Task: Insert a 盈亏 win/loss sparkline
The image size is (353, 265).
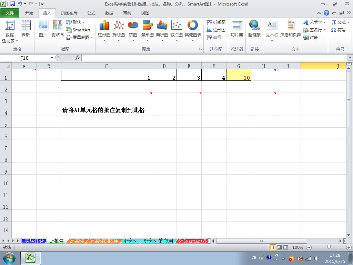Action: (x=214, y=37)
